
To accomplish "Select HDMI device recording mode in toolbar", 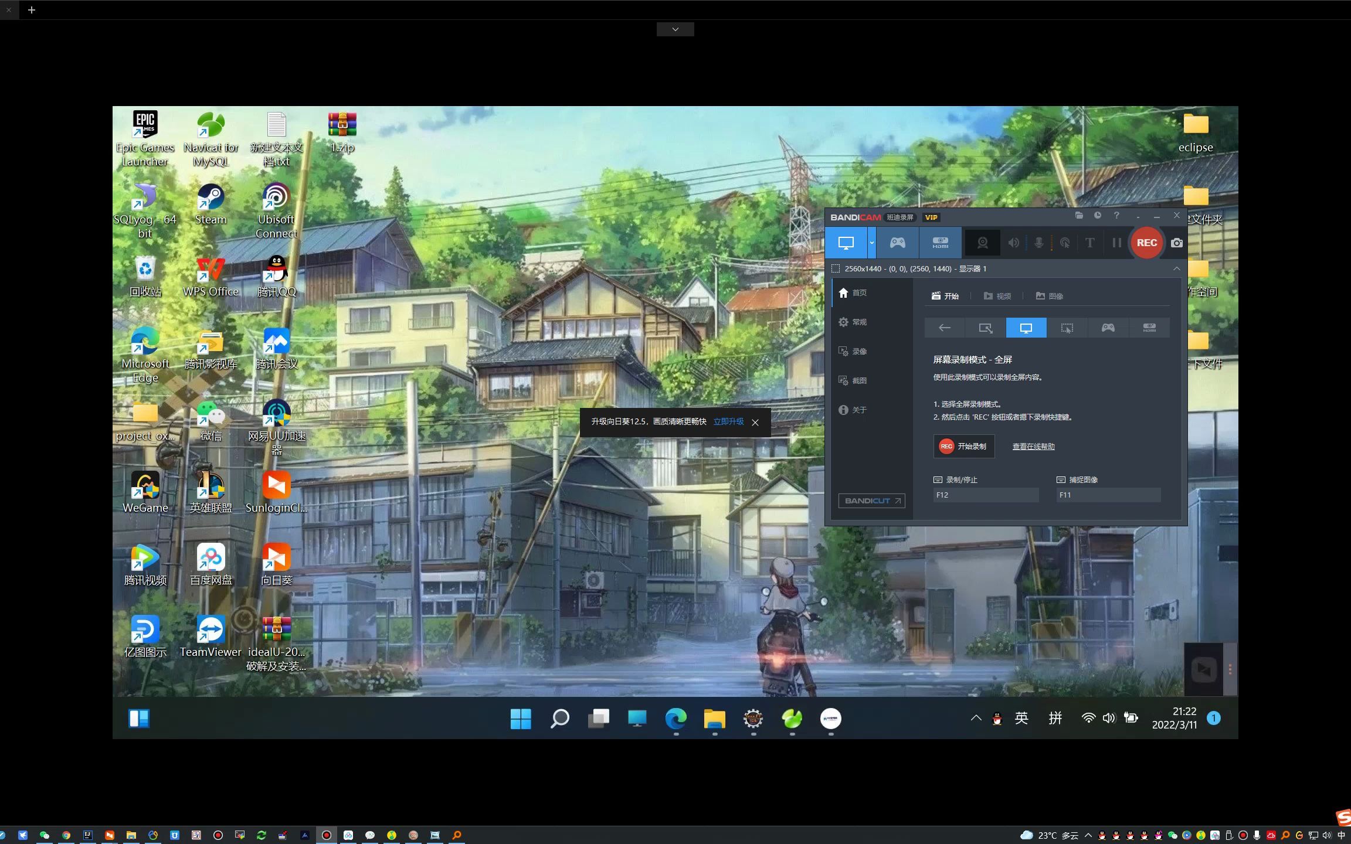I will [940, 243].
